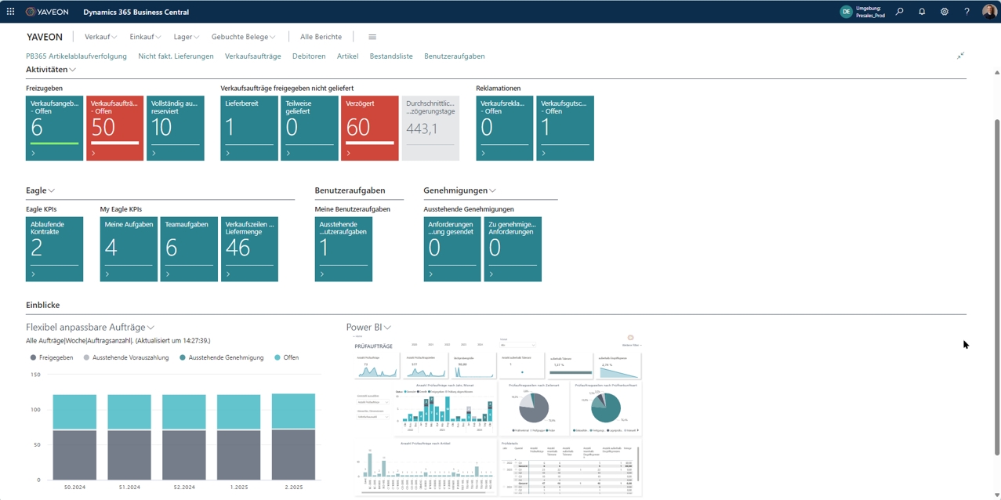Image resolution: width=1001 pixels, height=500 pixels.
Task: Open Nicht fakt. Lieferungen link
Action: click(176, 56)
